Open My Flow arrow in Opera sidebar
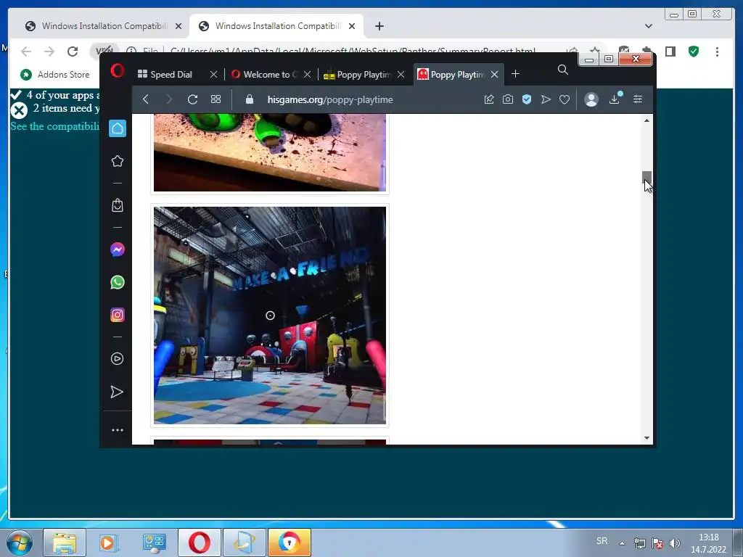743x557 pixels. pyautogui.click(x=117, y=392)
